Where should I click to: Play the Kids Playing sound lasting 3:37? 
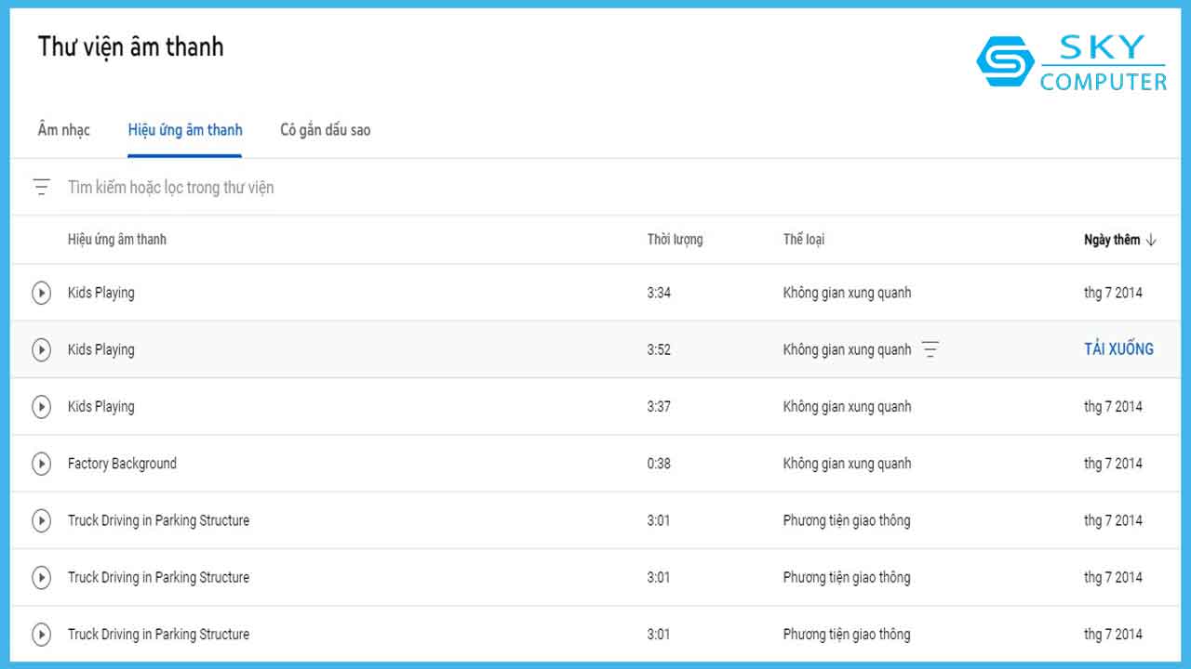pos(41,406)
